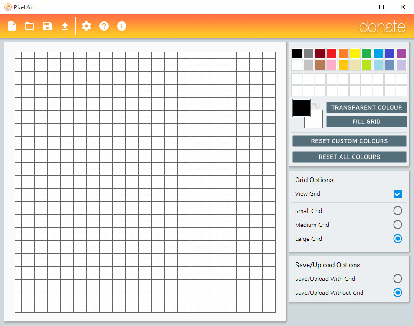Click the upload arrow icon

click(x=65, y=26)
